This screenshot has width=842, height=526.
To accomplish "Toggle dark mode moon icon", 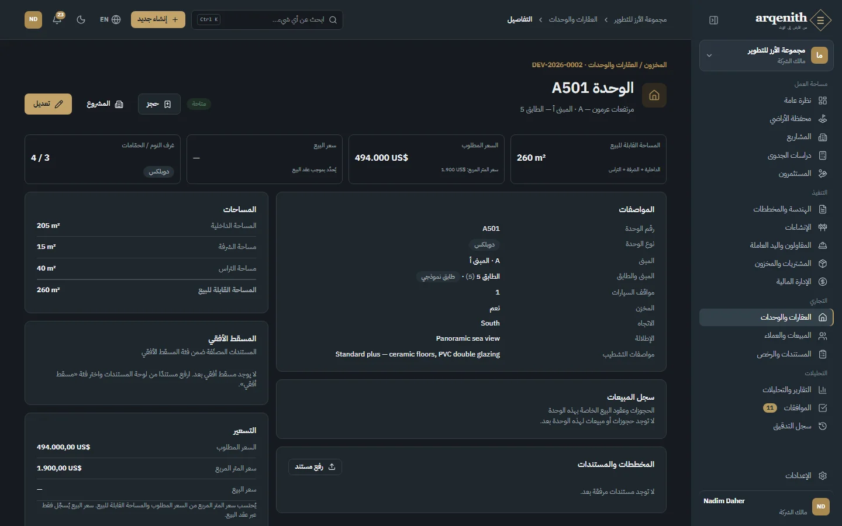I will 81,19.
